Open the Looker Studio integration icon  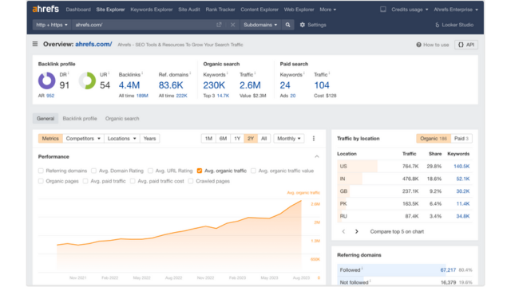pyautogui.click(x=438, y=25)
